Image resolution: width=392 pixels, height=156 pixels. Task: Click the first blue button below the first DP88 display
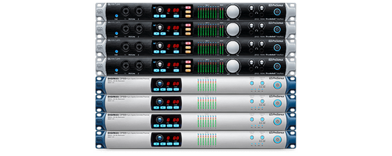coord(156,90)
